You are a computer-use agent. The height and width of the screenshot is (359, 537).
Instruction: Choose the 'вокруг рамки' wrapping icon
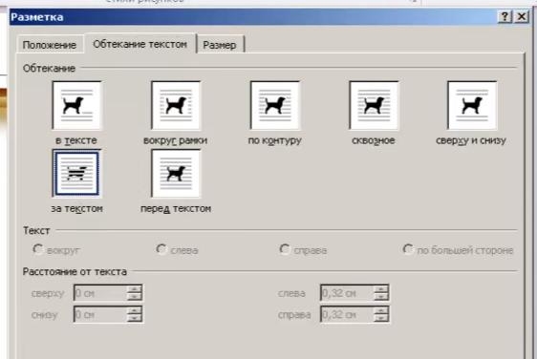176,105
